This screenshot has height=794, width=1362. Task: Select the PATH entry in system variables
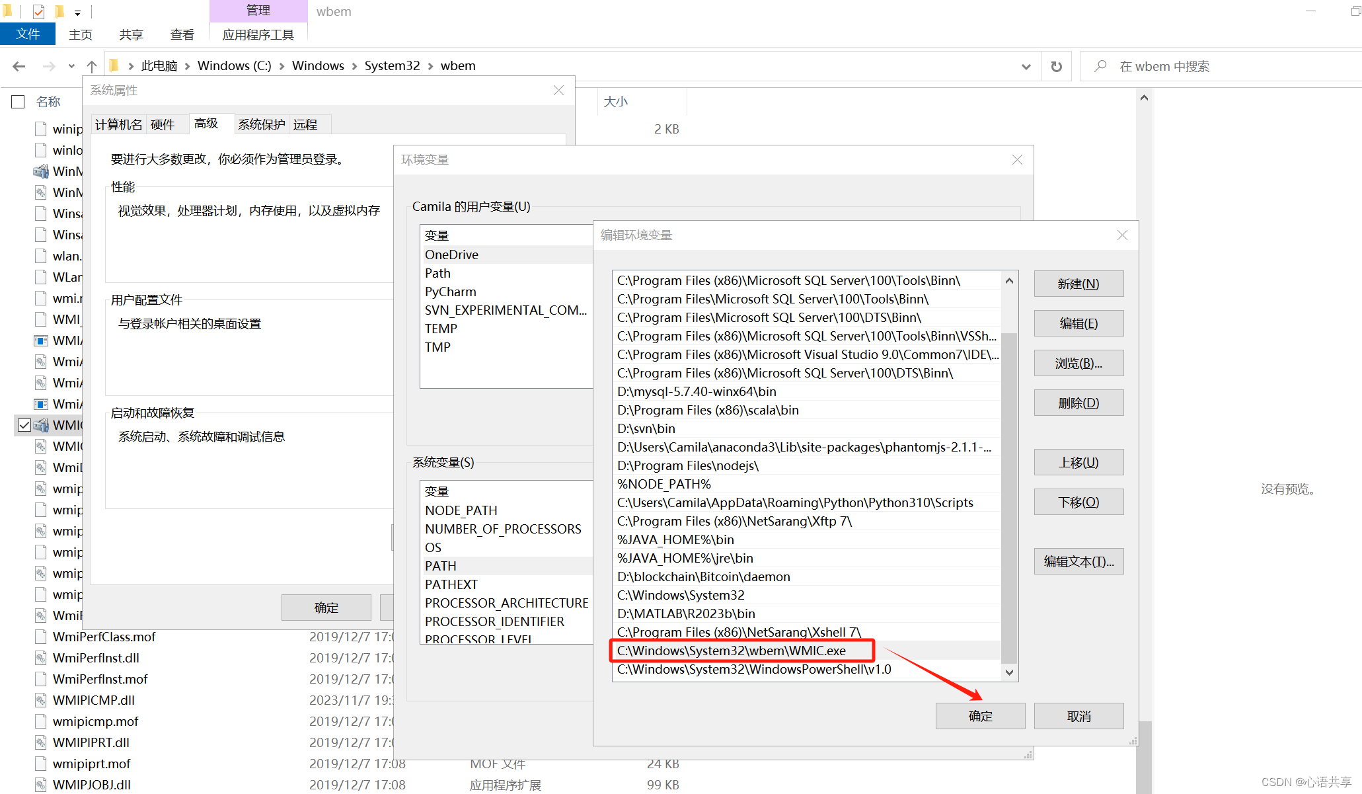pyautogui.click(x=440, y=565)
